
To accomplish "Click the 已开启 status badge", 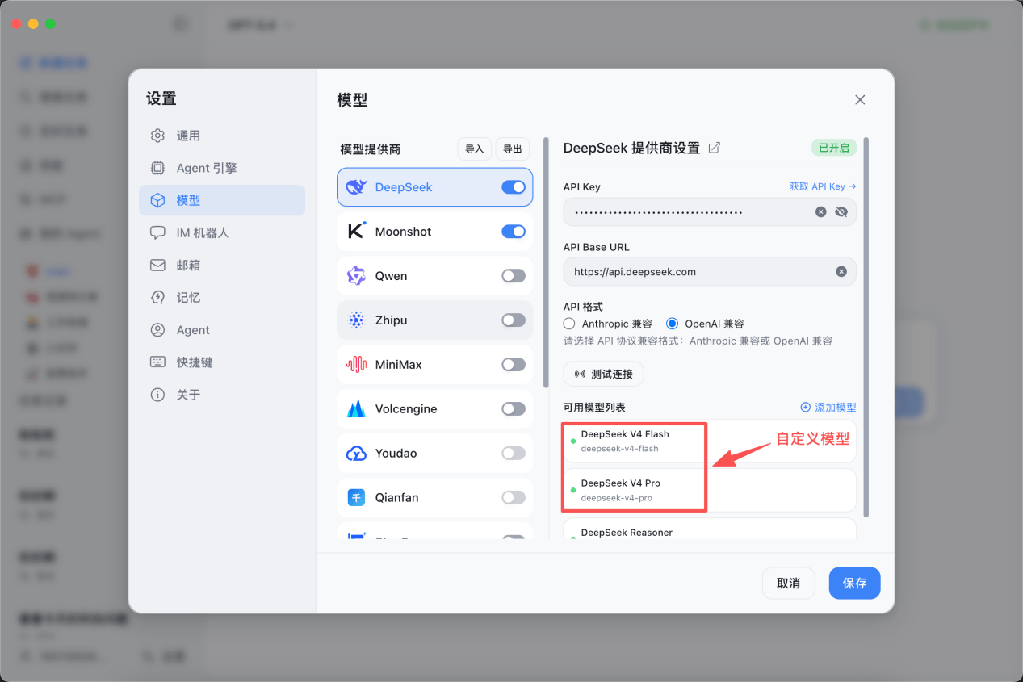I will [834, 148].
